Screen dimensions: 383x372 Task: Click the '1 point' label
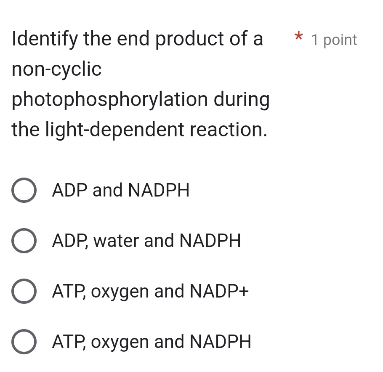pos(334,40)
